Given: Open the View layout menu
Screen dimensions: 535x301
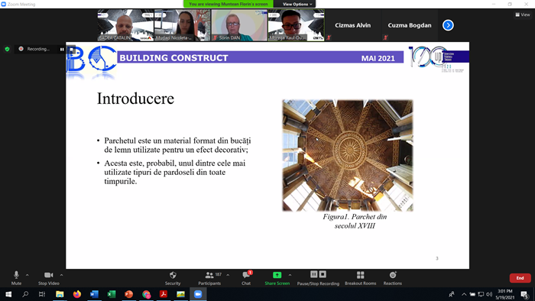Looking at the screenshot, I should (x=522, y=15).
